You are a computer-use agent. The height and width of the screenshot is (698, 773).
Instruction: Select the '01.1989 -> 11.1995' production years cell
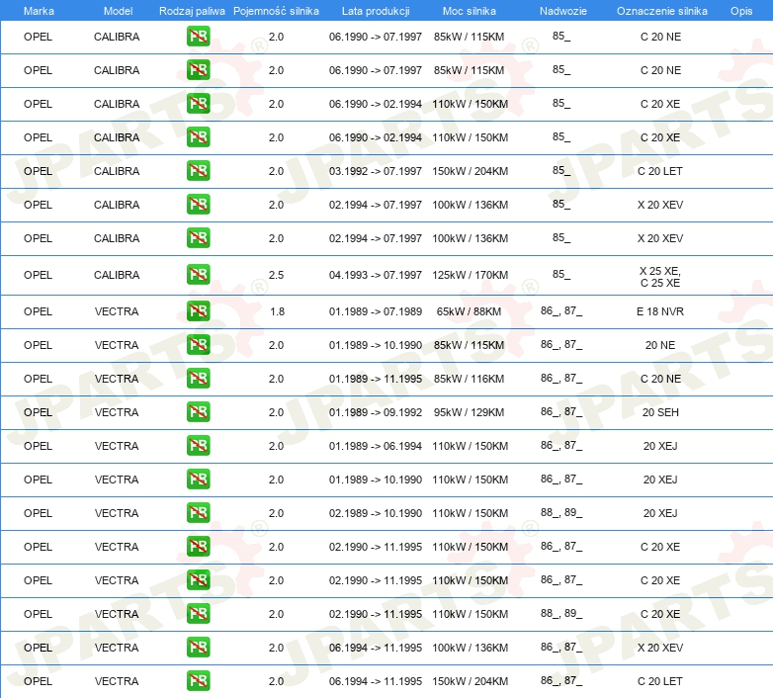[x=376, y=379]
